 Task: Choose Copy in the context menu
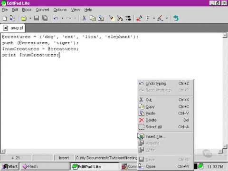[x=165, y=106]
